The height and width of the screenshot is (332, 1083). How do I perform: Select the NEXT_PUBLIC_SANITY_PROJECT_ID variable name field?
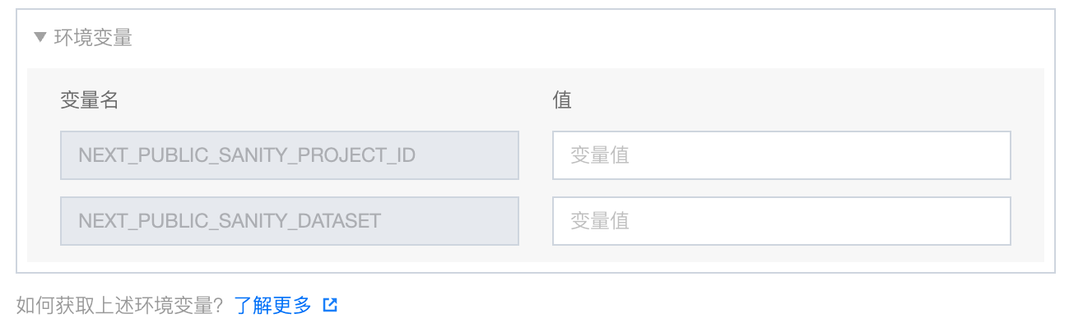tap(289, 155)
